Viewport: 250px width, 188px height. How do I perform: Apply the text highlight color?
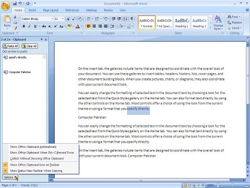[x=69, y=26]
